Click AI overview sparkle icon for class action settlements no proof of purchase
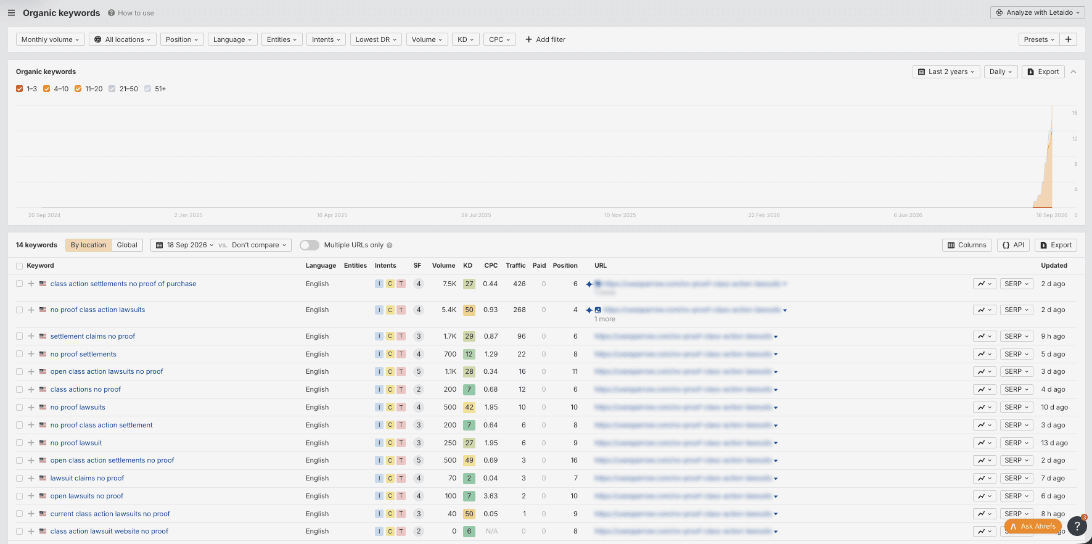 [x=589, y=284]
